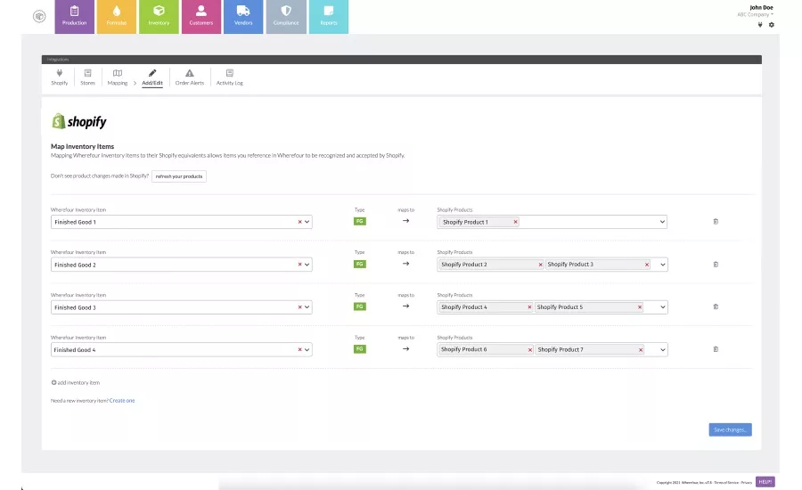The height and width of the screenshot is (490, 802).
Task: Open Shopify Products dropdown for Finished Good 2
Action: point(662,265)
